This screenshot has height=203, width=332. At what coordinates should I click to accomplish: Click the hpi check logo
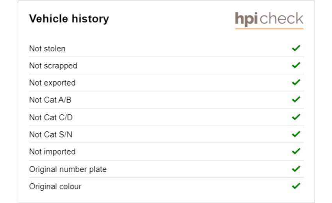pos(269,20)
